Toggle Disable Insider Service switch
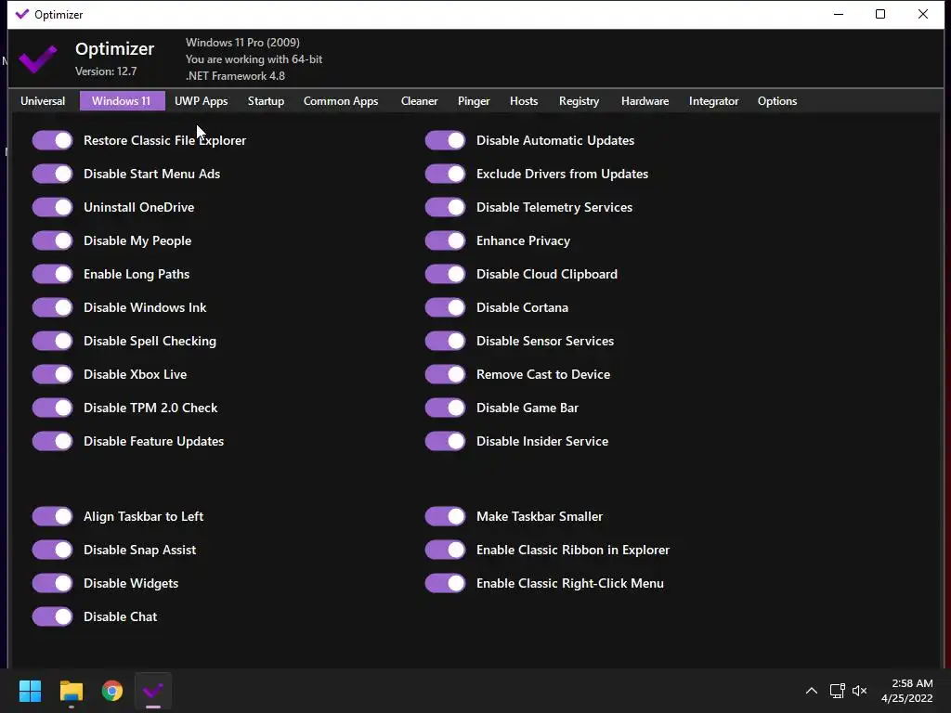 tap(445, 441)
